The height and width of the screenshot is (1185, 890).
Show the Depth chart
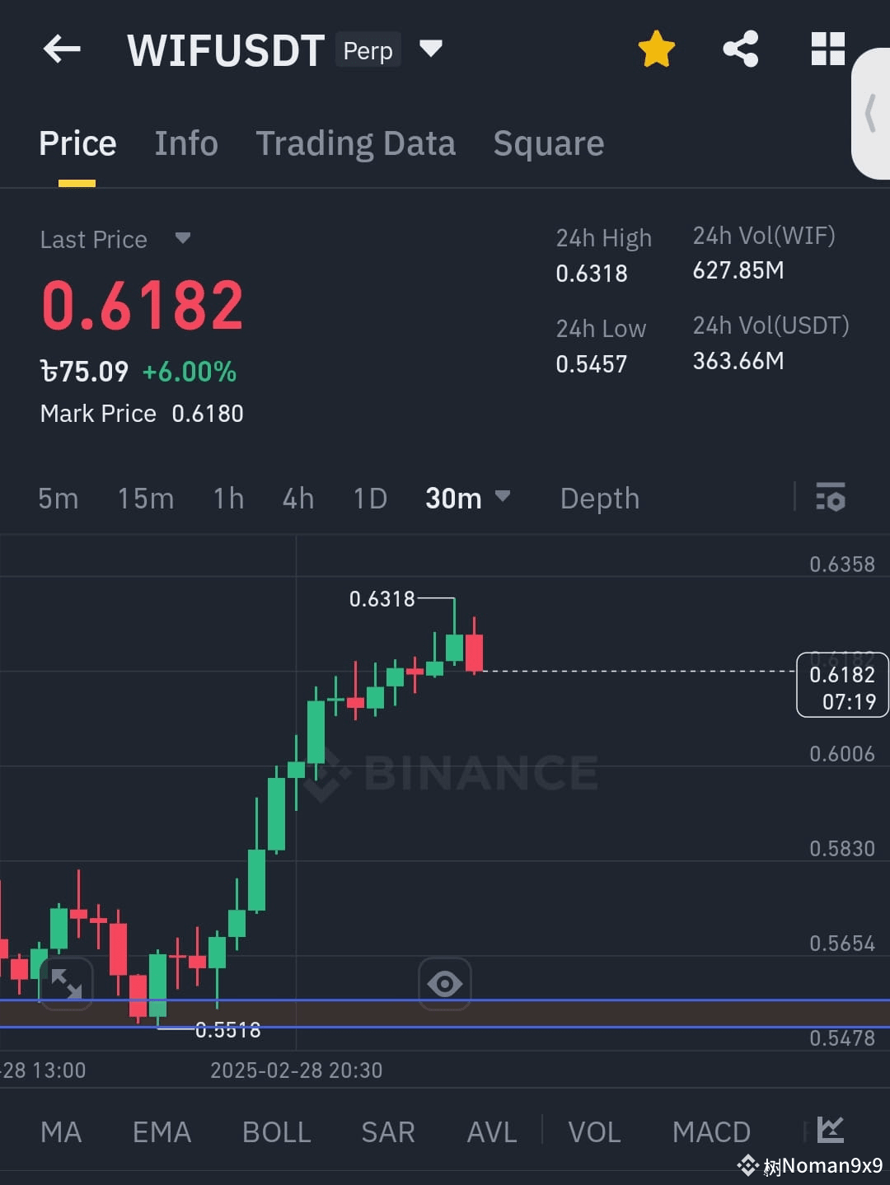(x=600, y=499)
